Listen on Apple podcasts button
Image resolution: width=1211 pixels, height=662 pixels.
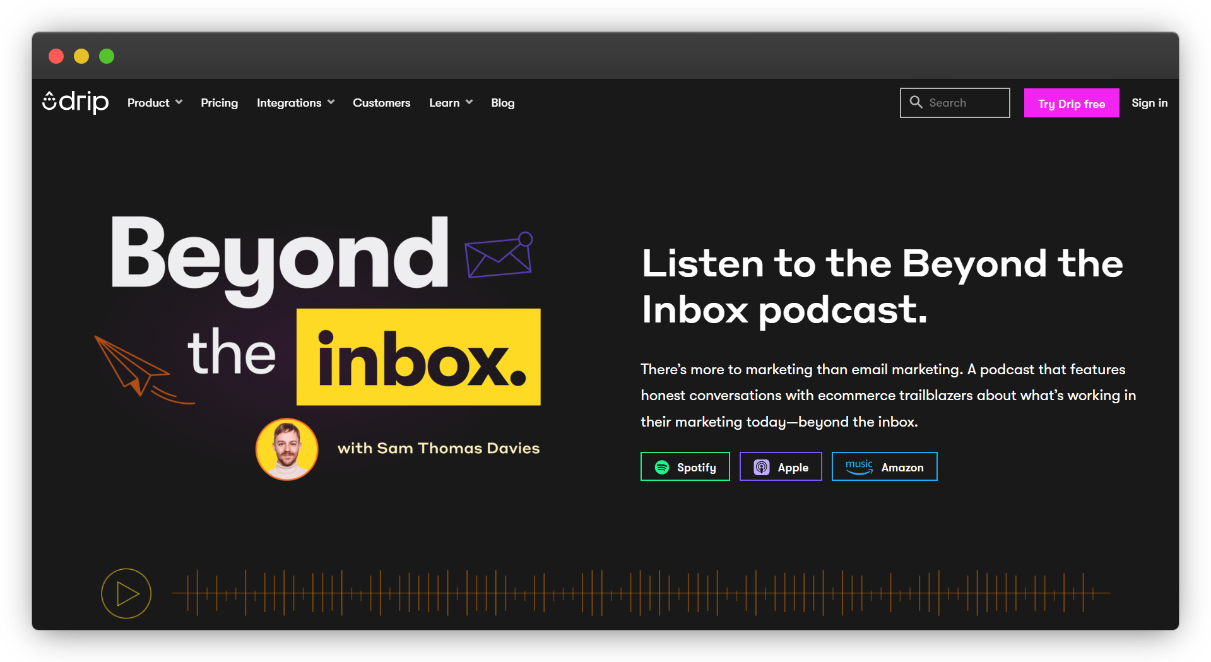click(x=780, y=467)
